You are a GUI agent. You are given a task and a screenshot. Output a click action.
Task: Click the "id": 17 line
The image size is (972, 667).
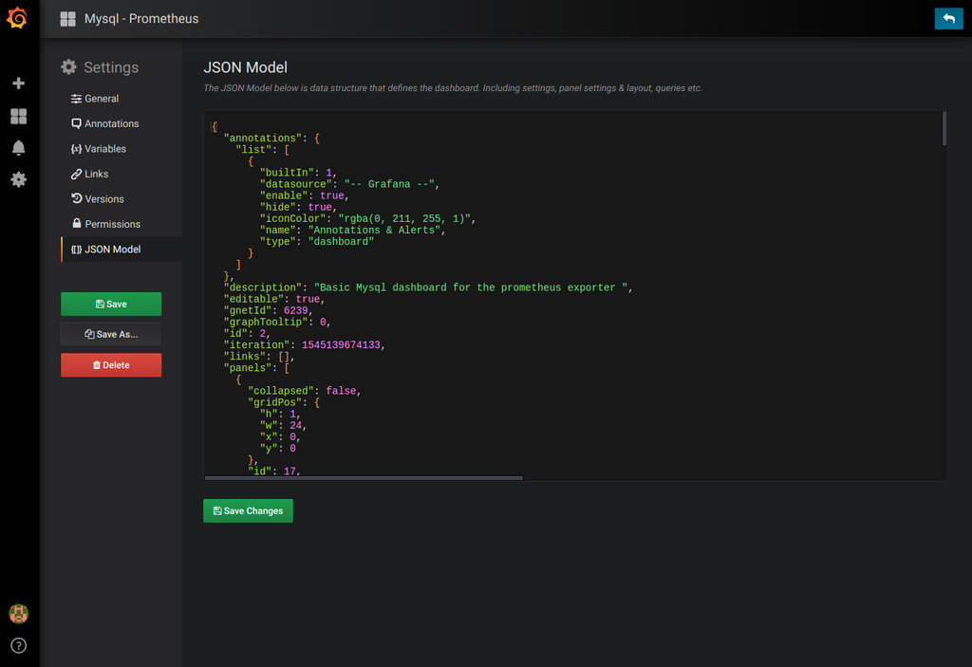click(274, 472)
